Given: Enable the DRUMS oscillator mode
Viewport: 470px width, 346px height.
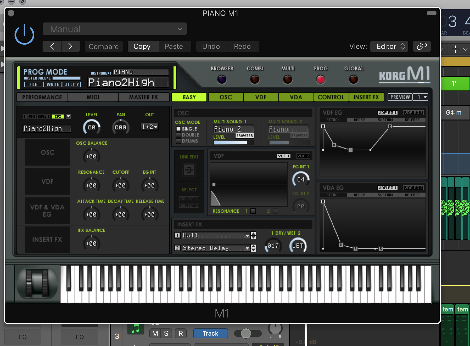Looking at the screenshot, I should (178, 141).
